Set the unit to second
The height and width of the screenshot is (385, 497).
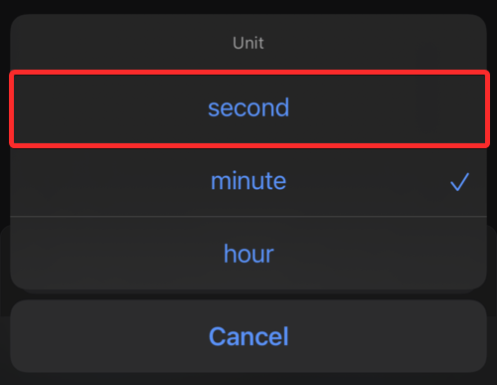(x=248, y=108)
